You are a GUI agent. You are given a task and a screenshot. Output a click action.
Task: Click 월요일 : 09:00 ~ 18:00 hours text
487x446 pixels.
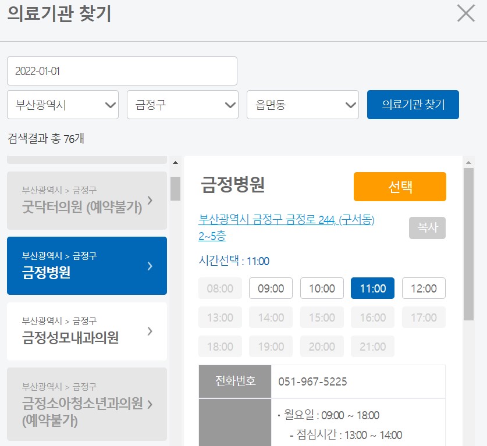[x=332, y=415]
